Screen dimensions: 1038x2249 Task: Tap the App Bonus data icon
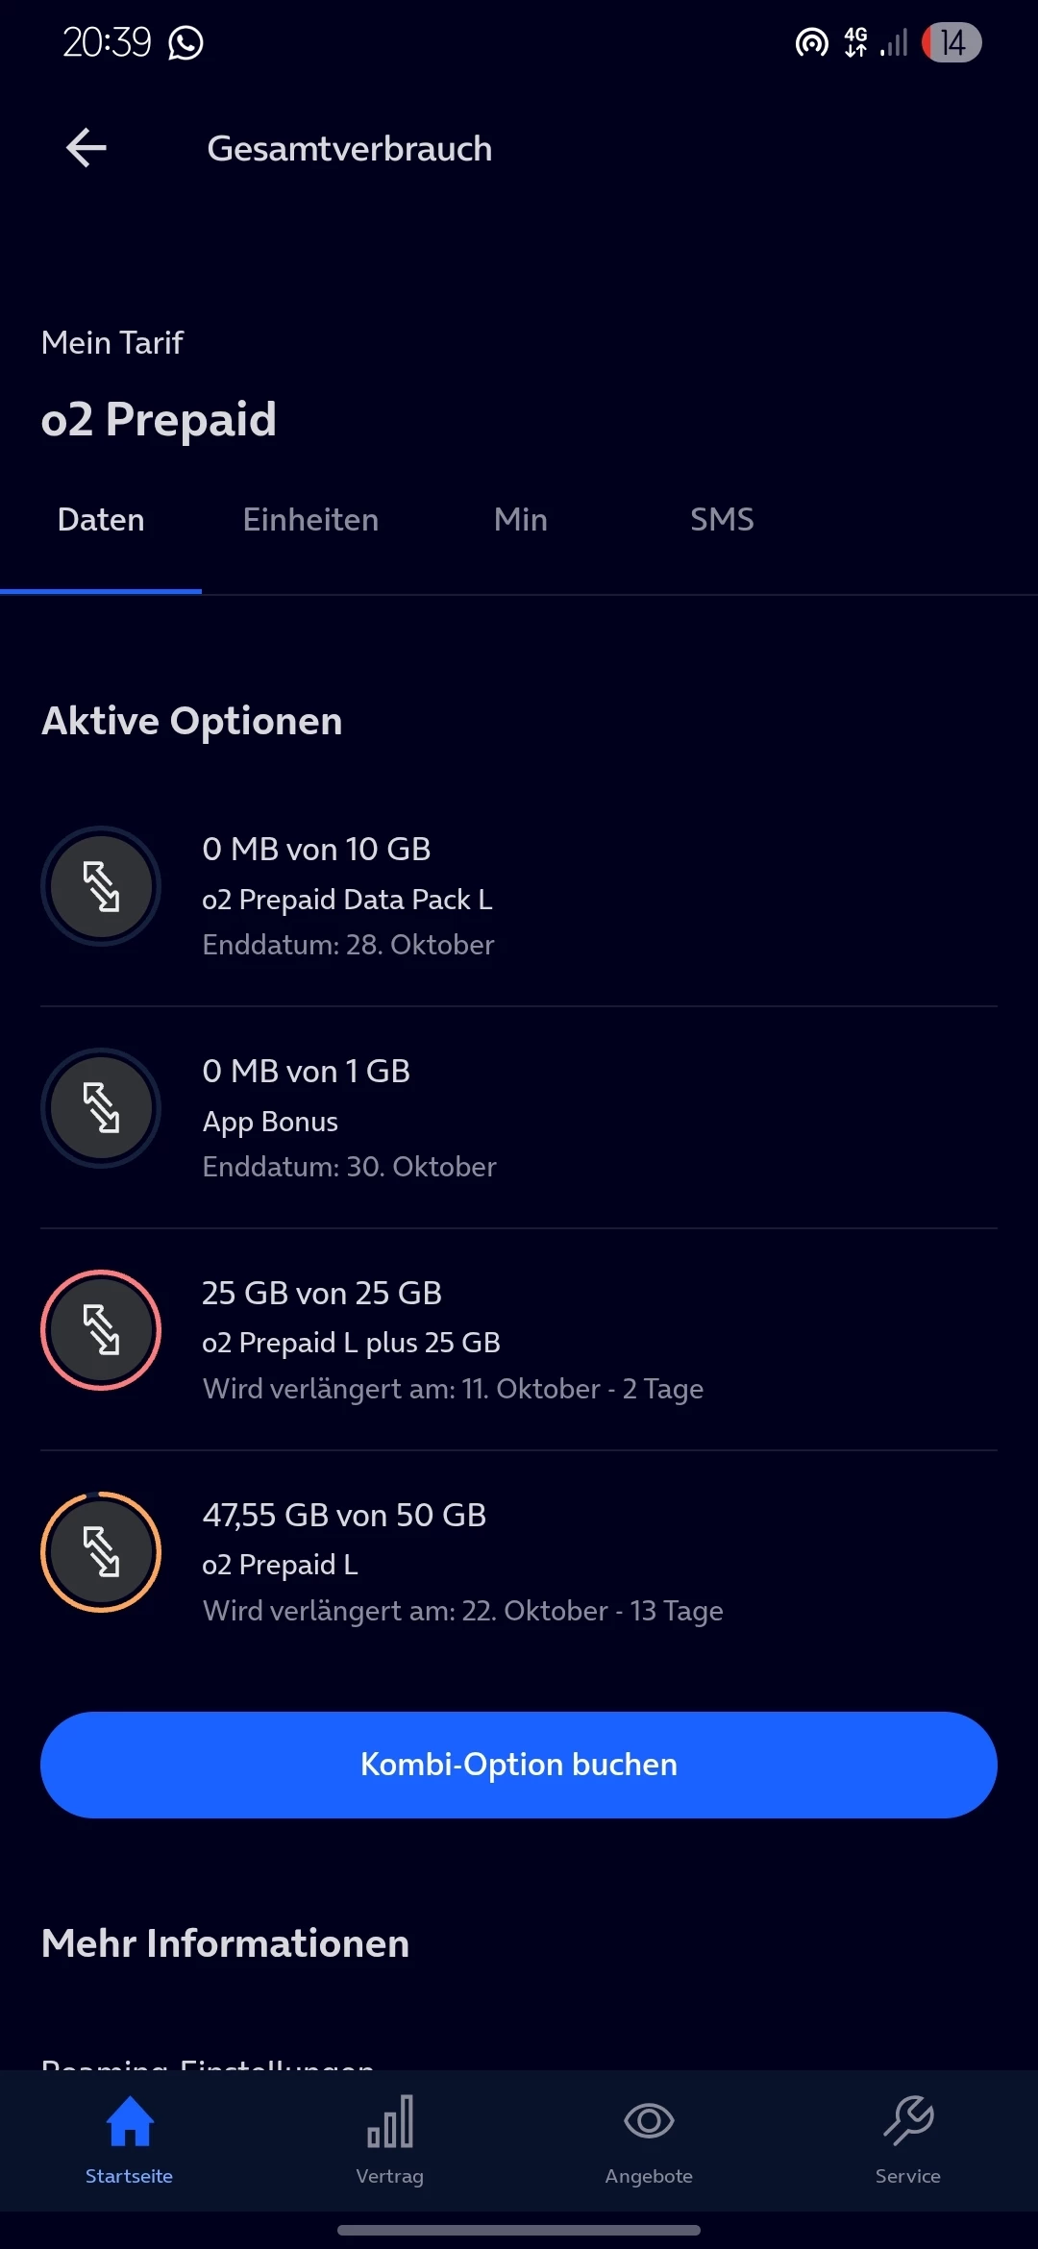(101, 1108)
